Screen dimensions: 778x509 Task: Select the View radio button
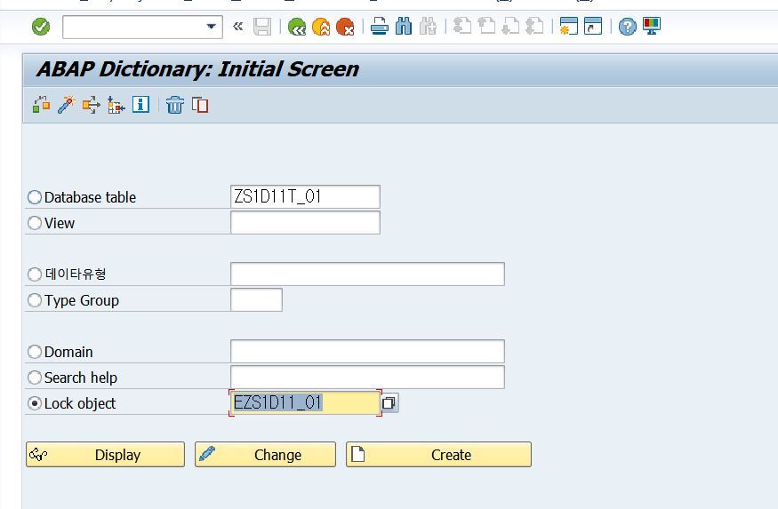point(35,223)
